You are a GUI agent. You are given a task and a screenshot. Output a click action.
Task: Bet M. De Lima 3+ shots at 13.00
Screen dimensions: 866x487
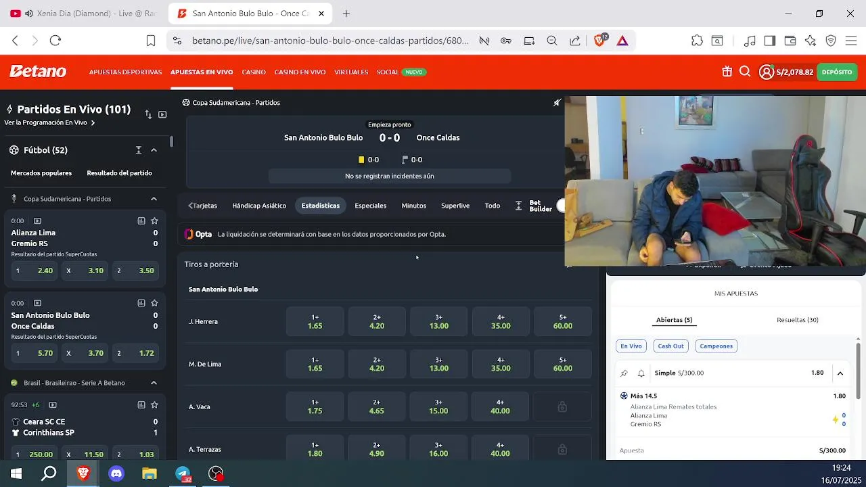click(x=438, y=364)
